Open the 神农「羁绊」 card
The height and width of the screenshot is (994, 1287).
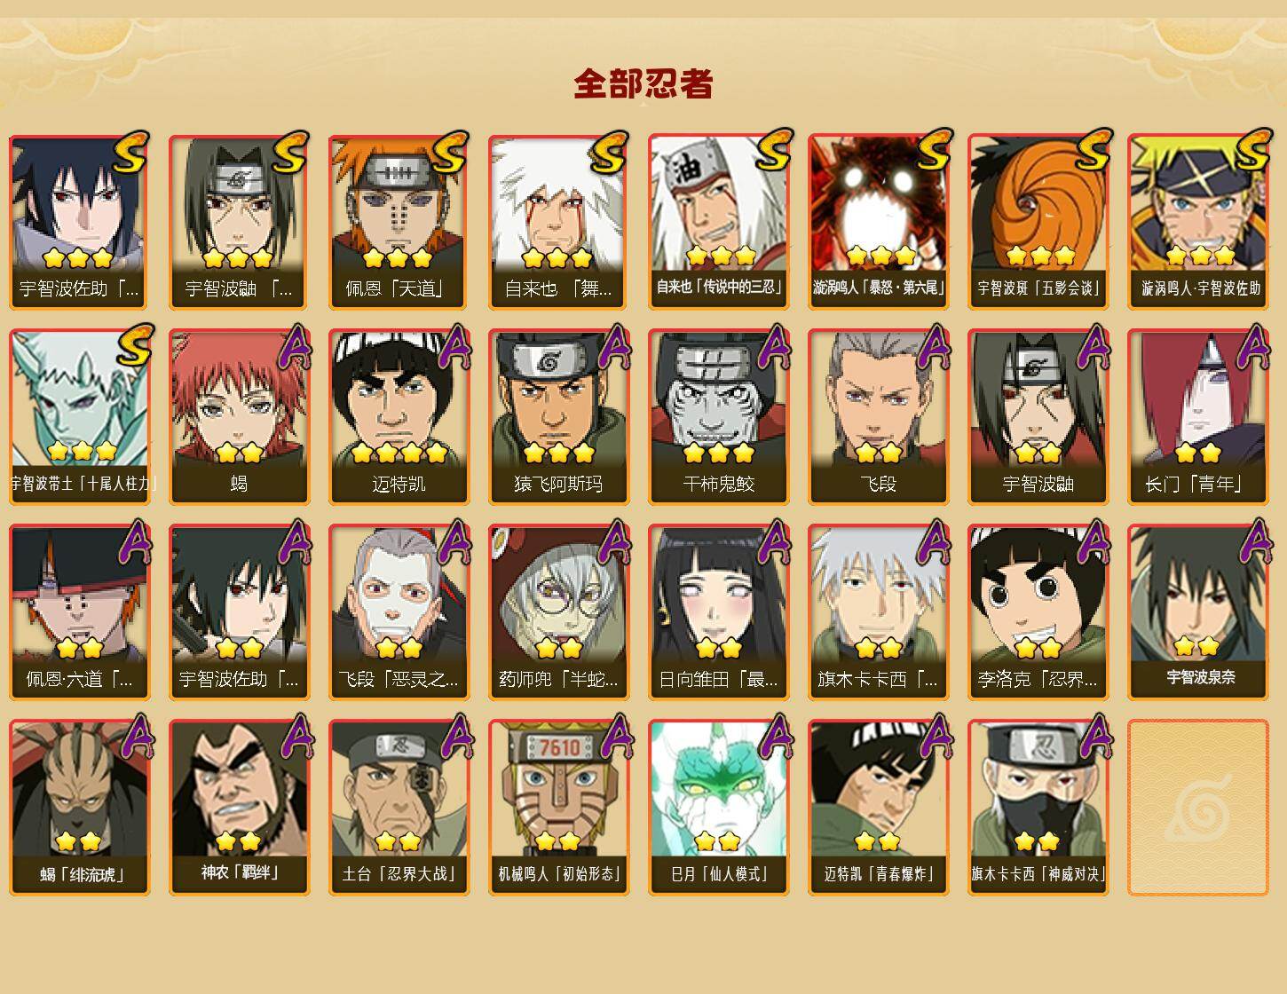pos(239,808)
